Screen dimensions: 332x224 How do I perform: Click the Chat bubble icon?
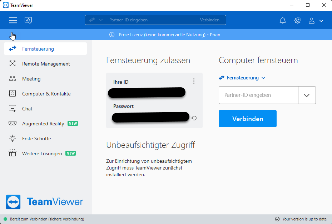click(x=13, y=108)
